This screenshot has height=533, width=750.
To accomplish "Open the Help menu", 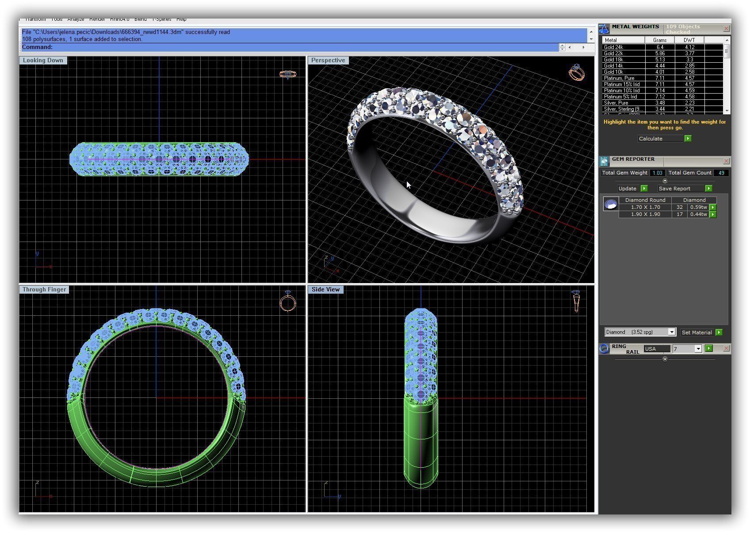I will click(181, 19).
